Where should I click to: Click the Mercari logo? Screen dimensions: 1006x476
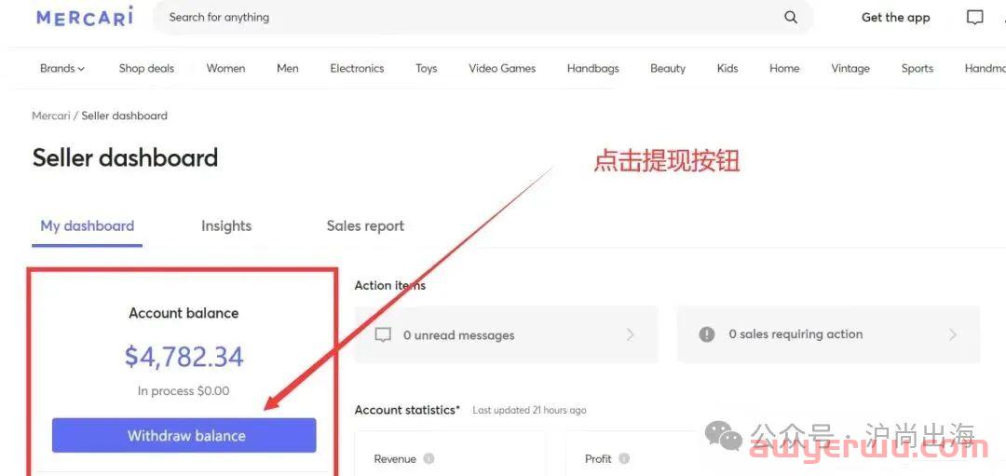coord(85,17)
